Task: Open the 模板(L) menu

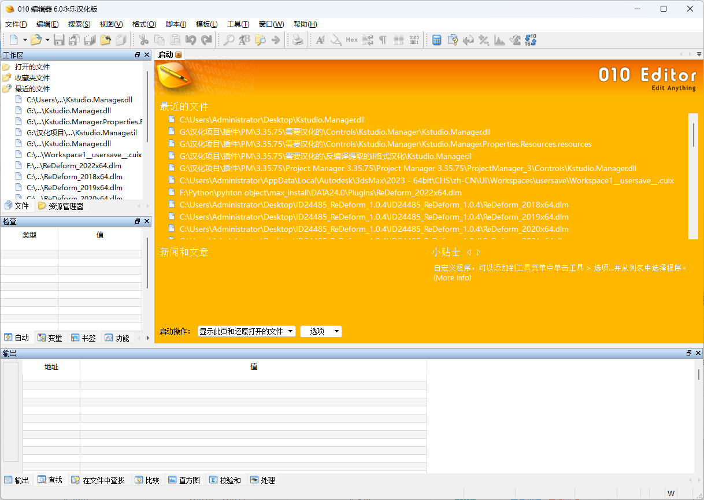Action: pos(206,24)
